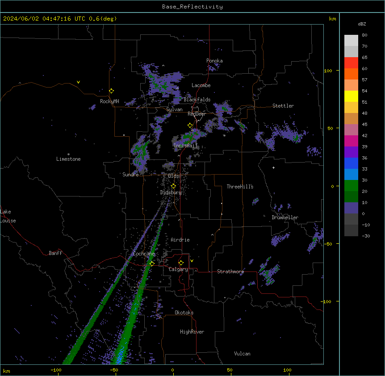Viewport: 385px width, 376px height.
Task: Click the Innisfail city label
Action: 185,146
